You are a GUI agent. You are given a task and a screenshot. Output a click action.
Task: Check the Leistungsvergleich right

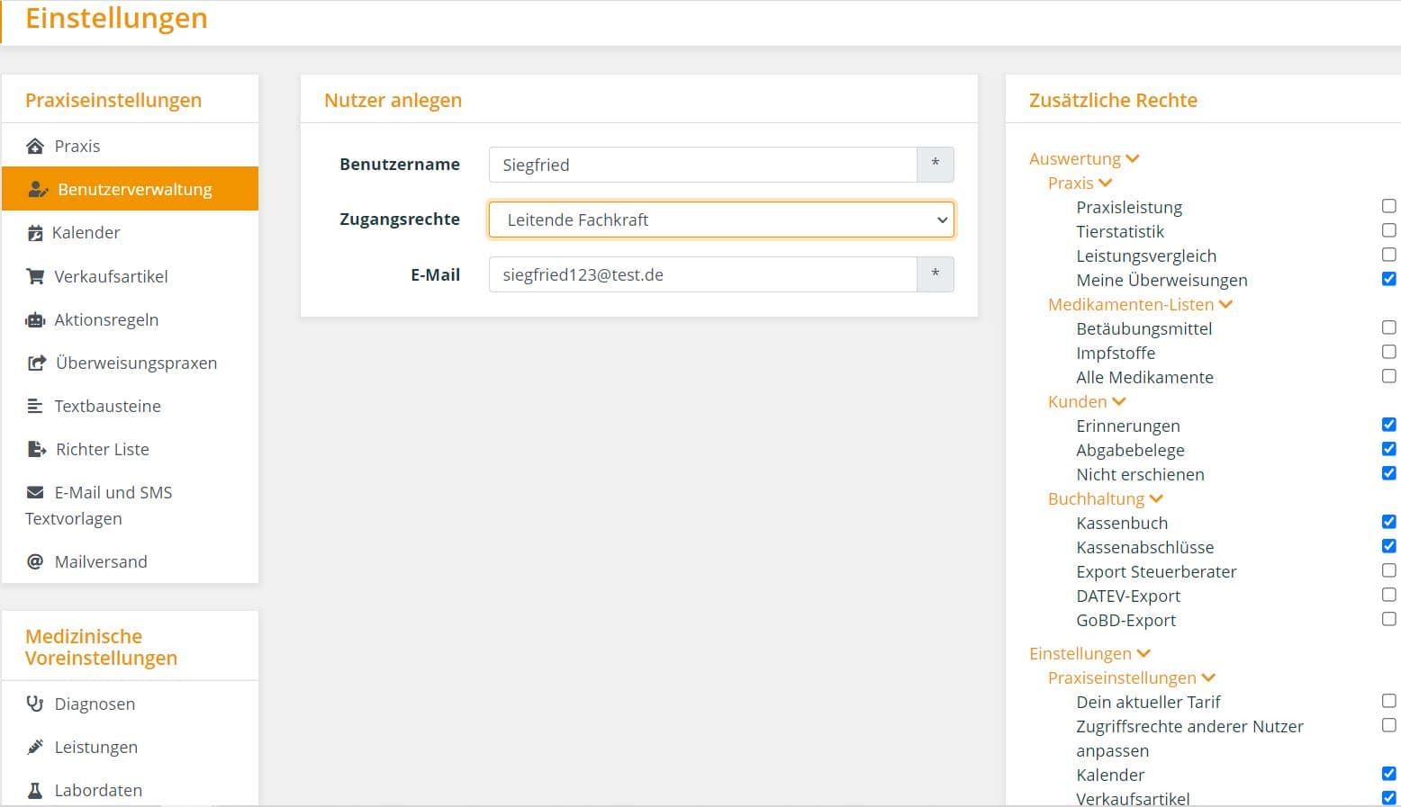(x=1389, y=255)
